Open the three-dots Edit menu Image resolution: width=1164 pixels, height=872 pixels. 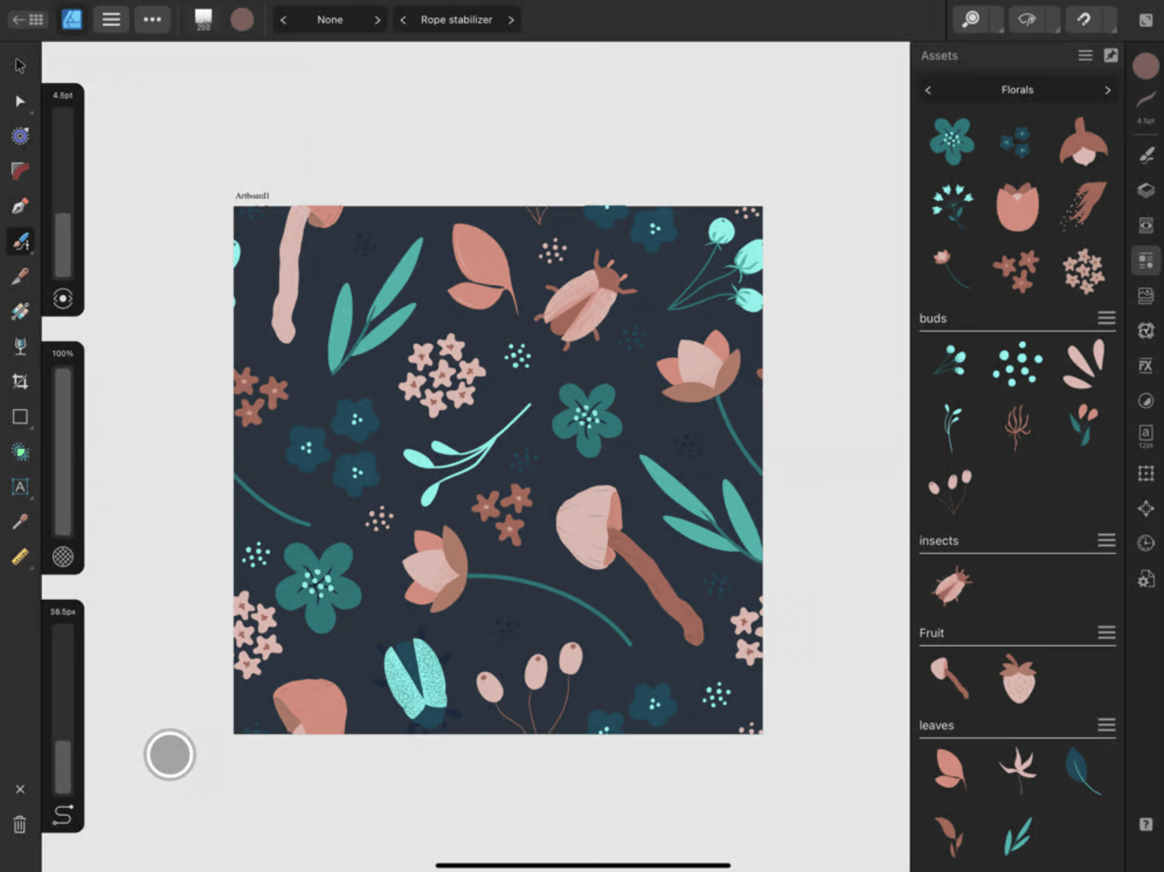click(152, 19)
